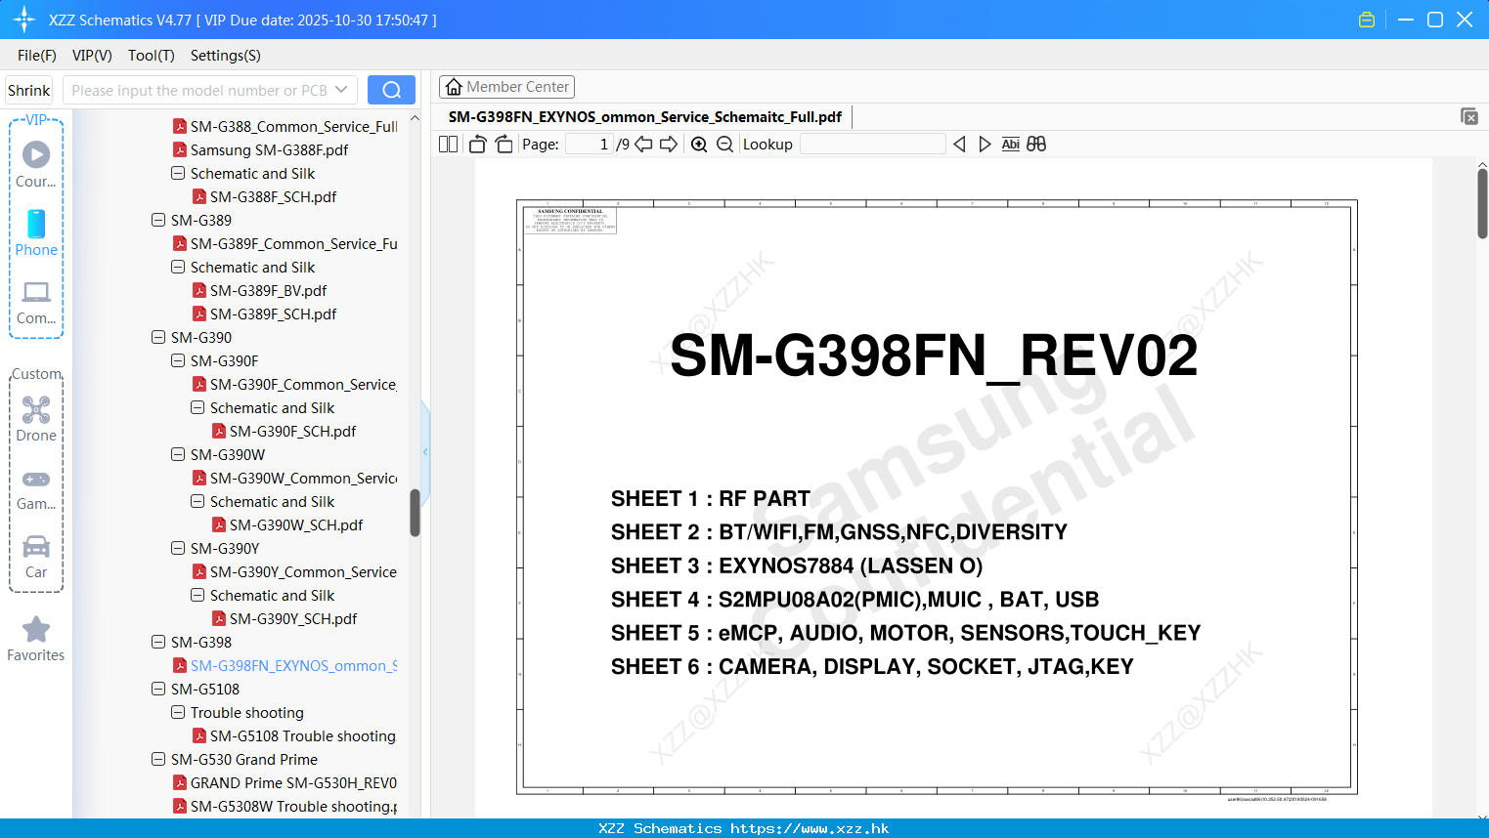Go to next page arrow
Viewport: 1489px width, 838px height.
tap(669, 144)
